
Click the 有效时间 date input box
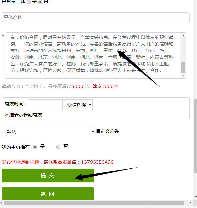(45, 105)
